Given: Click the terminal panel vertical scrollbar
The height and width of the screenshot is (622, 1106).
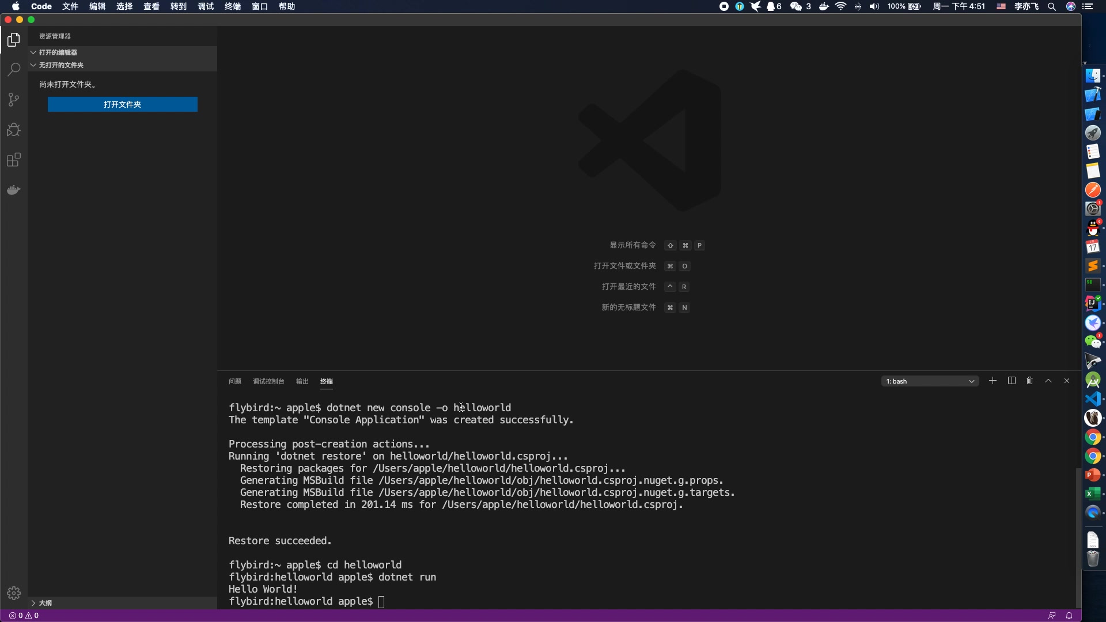Looking at the screenshot, I should 1078,537.
